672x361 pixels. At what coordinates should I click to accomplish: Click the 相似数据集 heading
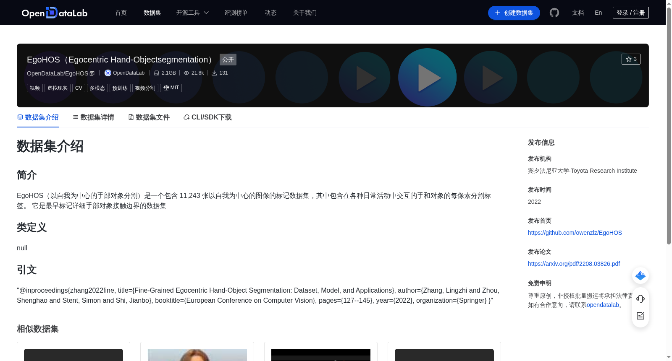(38, 329)
